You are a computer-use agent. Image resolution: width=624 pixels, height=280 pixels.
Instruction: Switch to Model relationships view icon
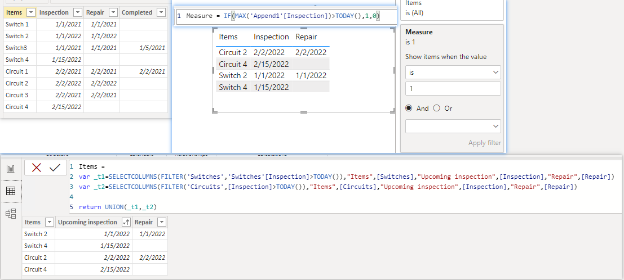(x=11, y=214)
